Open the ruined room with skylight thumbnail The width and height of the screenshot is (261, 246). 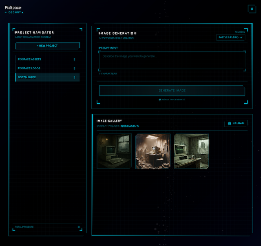point(153,151)
